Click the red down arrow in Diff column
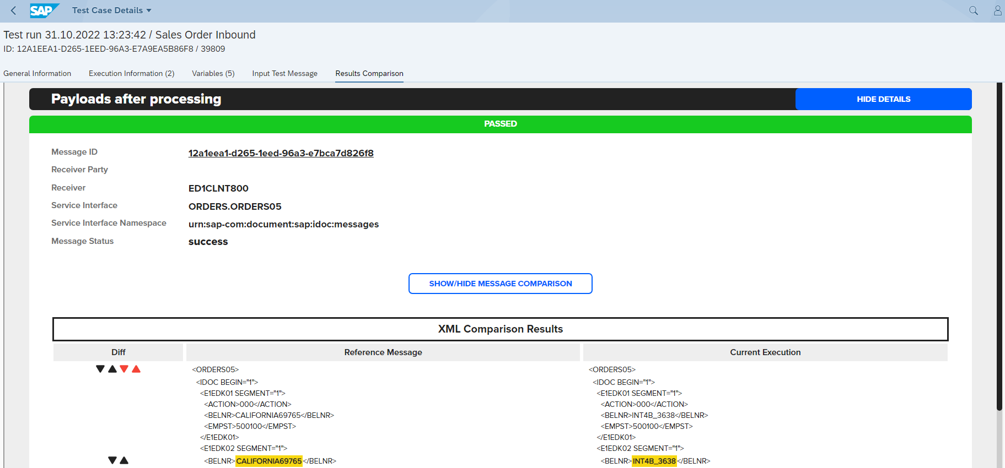Screen dimensions: 1005x468 click(124, 369)
